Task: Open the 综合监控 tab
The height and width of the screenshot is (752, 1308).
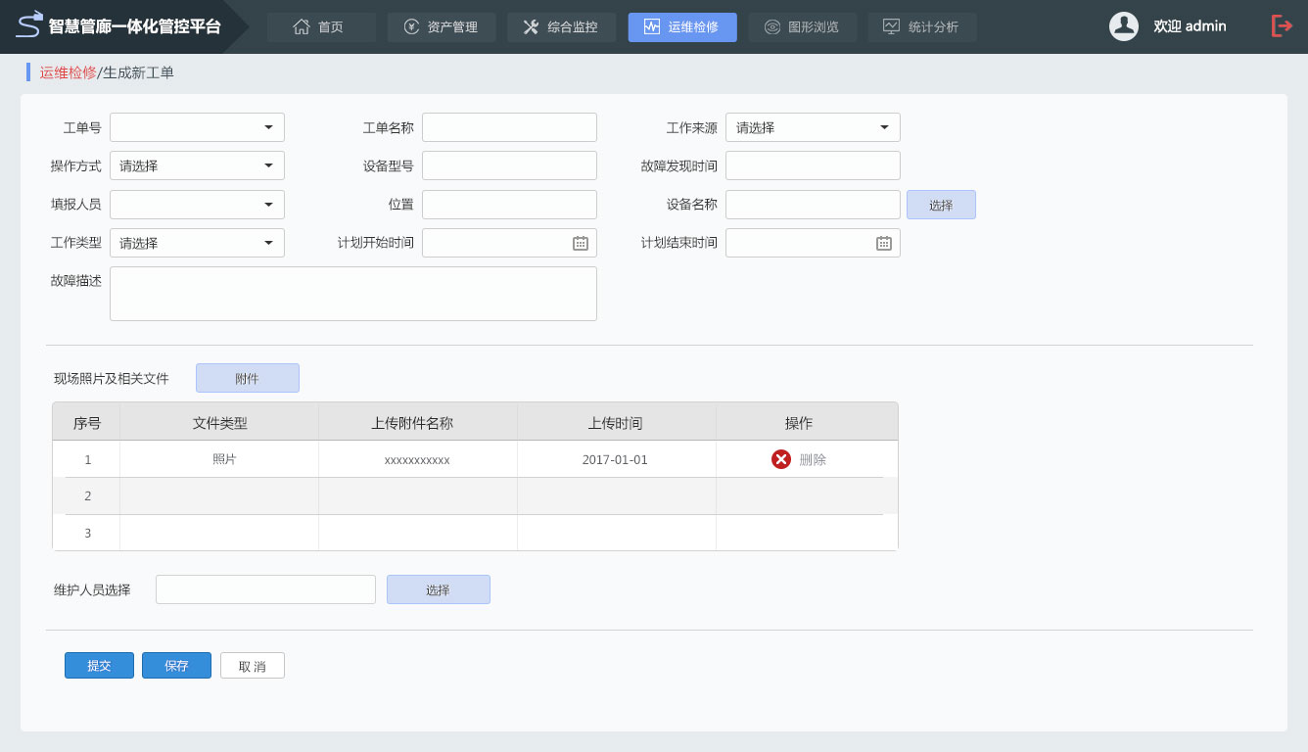Action: coord(561,27)
